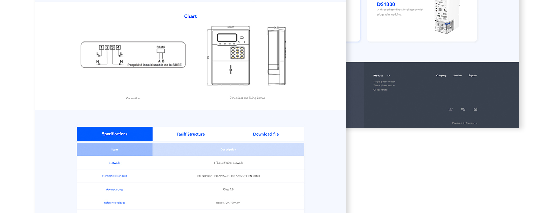
Task: Click the Powered By Sumaarts text
Action: pos(464,123)
